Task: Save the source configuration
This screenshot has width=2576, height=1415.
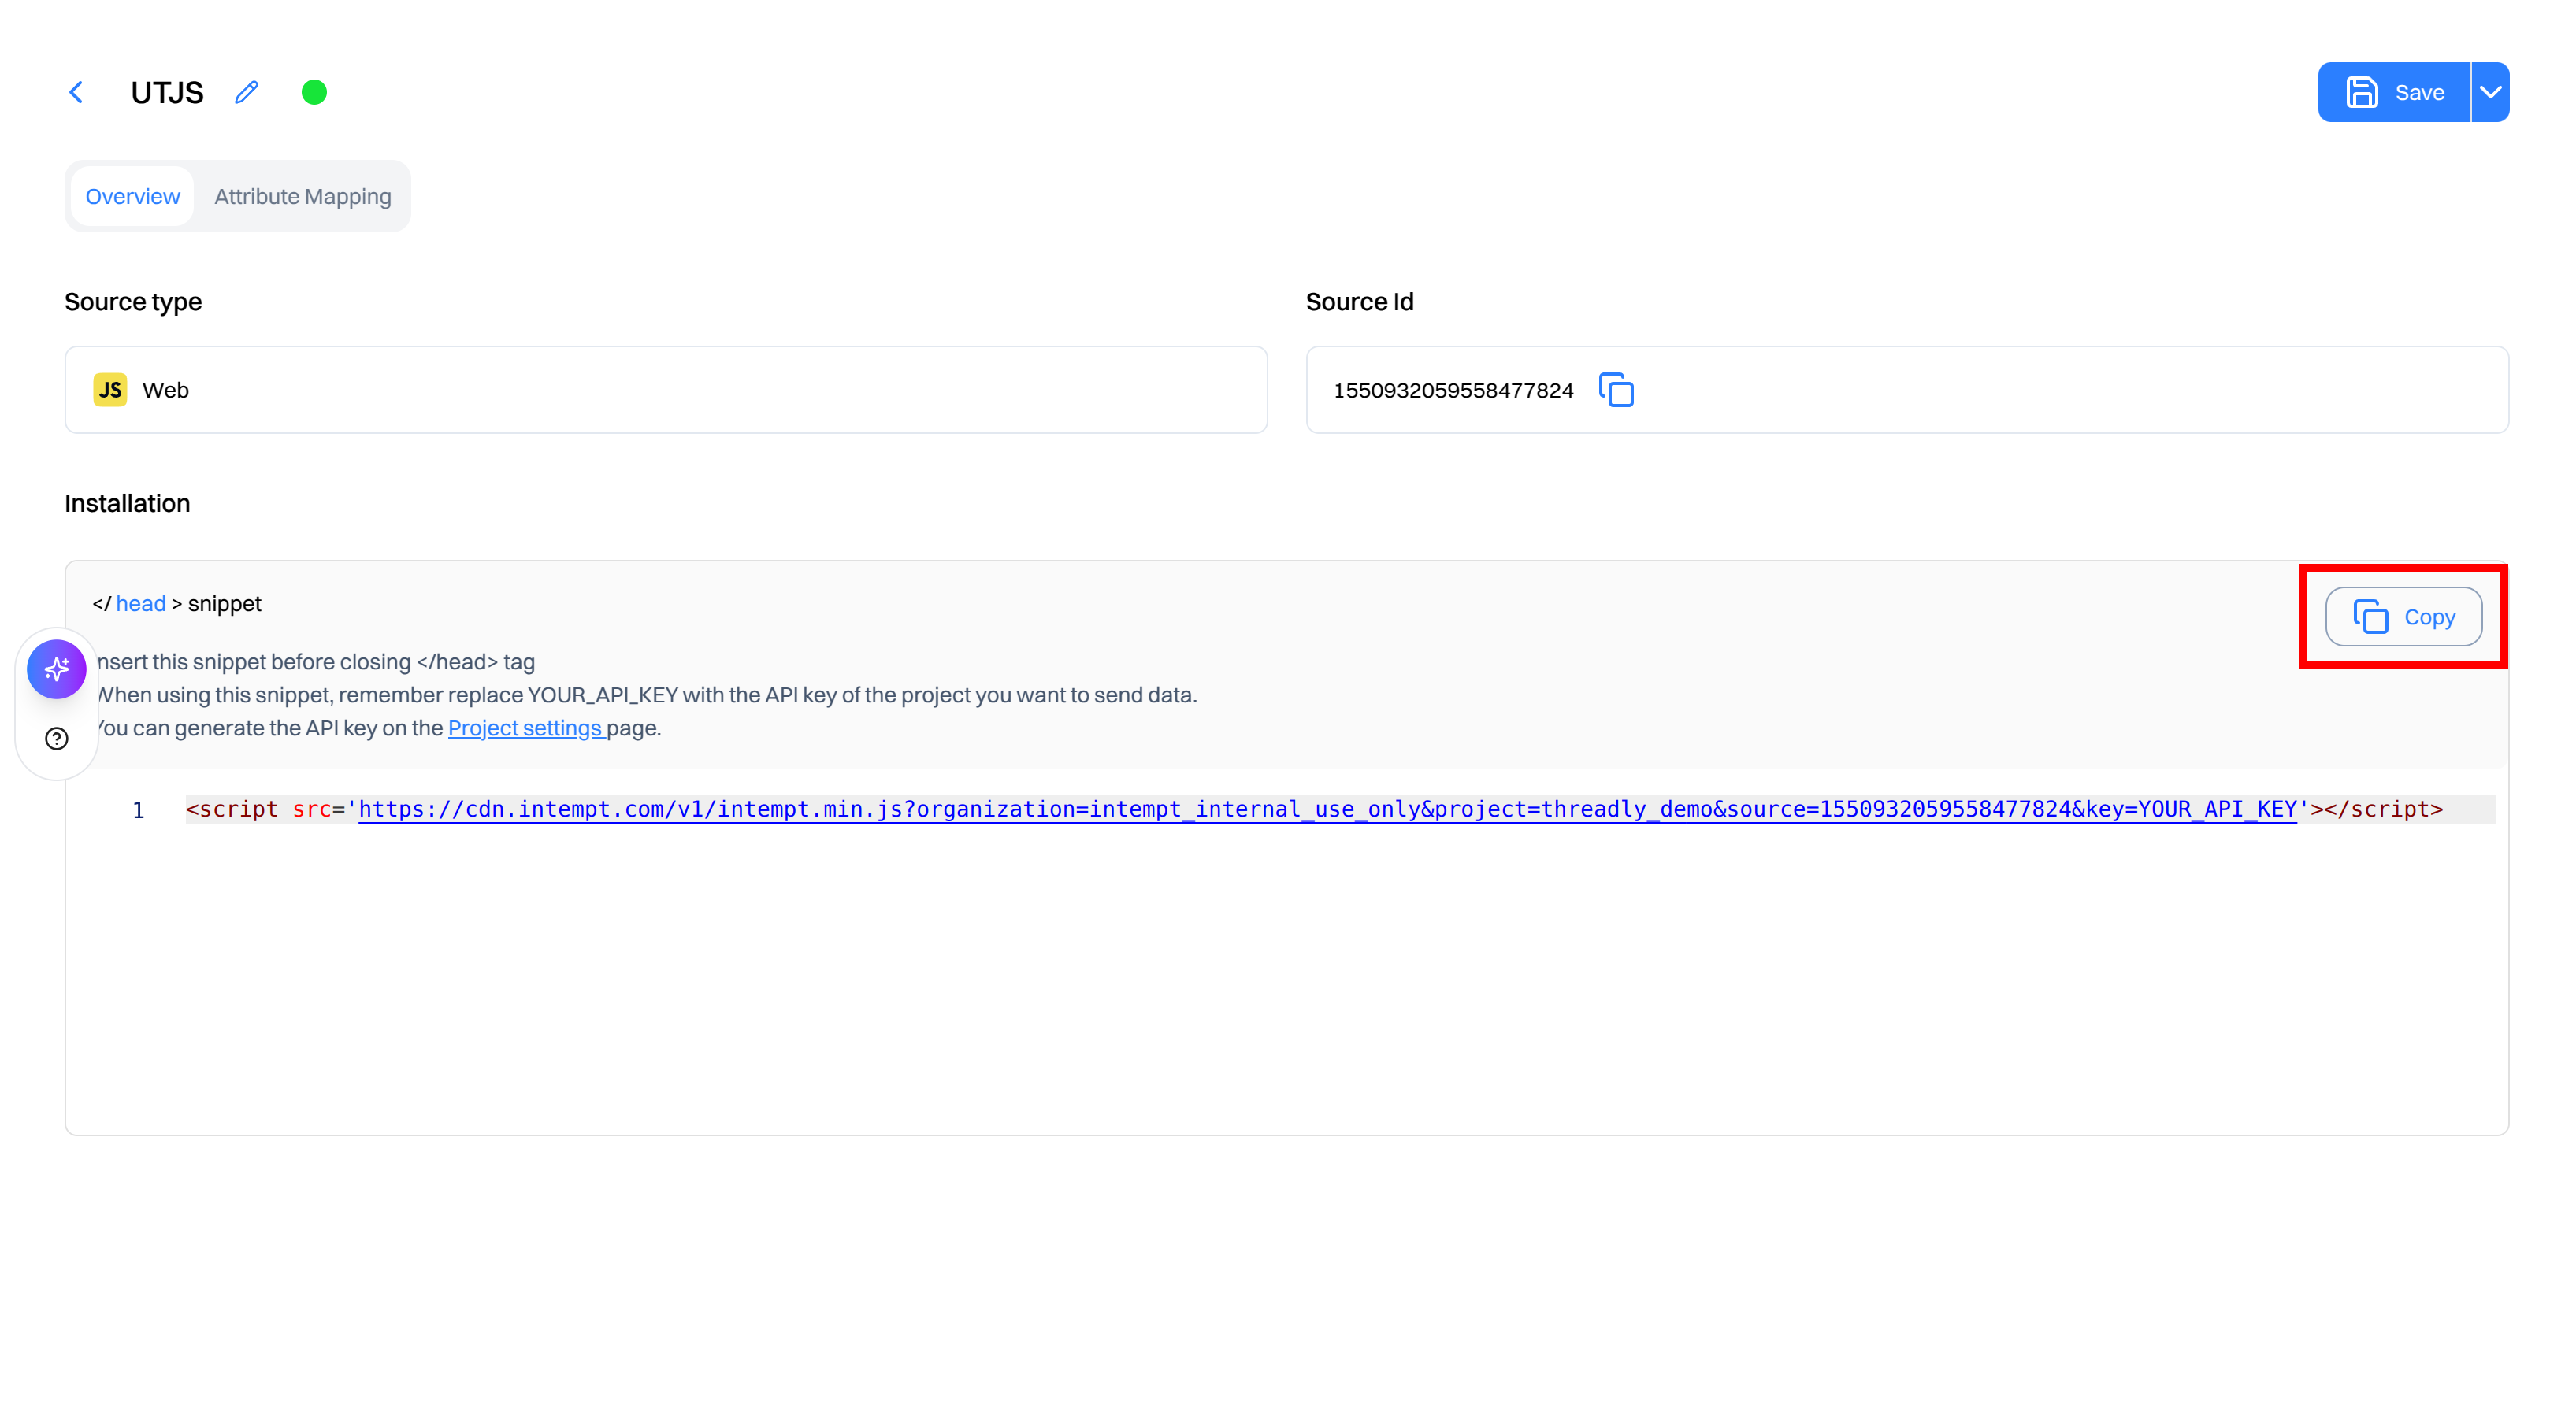Action: (x=2394, y=93)
